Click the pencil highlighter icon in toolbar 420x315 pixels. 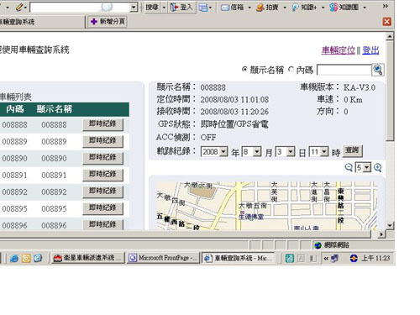click(19, 8)
